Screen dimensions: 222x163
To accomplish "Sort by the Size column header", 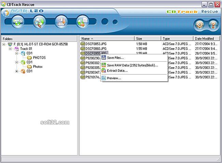I will pyautogui.click(x=148, y=39).
